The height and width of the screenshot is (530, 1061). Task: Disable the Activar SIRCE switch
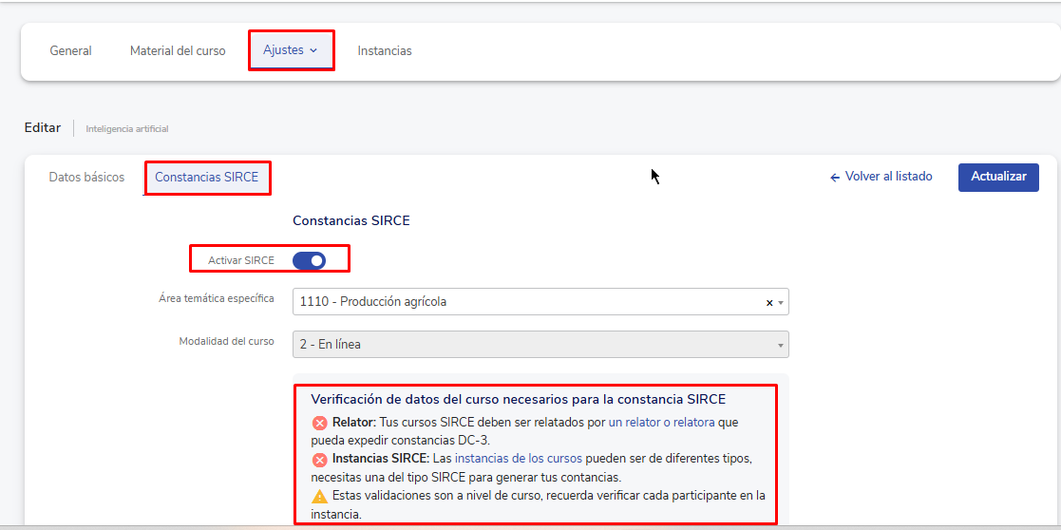pos(309,260)
